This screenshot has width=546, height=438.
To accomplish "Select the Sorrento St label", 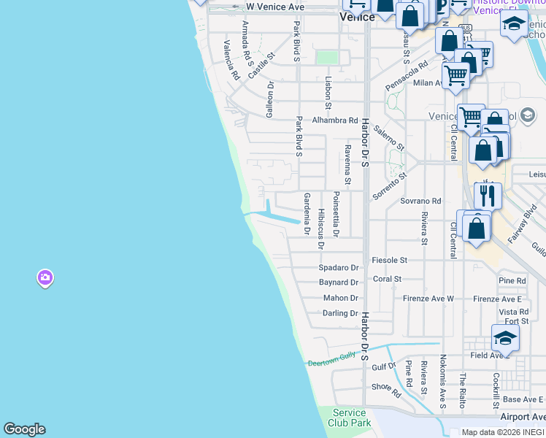I will click(390, 186).
